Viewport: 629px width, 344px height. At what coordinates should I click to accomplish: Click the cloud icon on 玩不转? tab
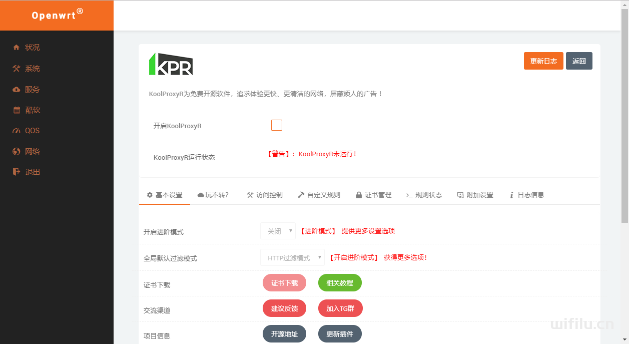coord(201,195)
